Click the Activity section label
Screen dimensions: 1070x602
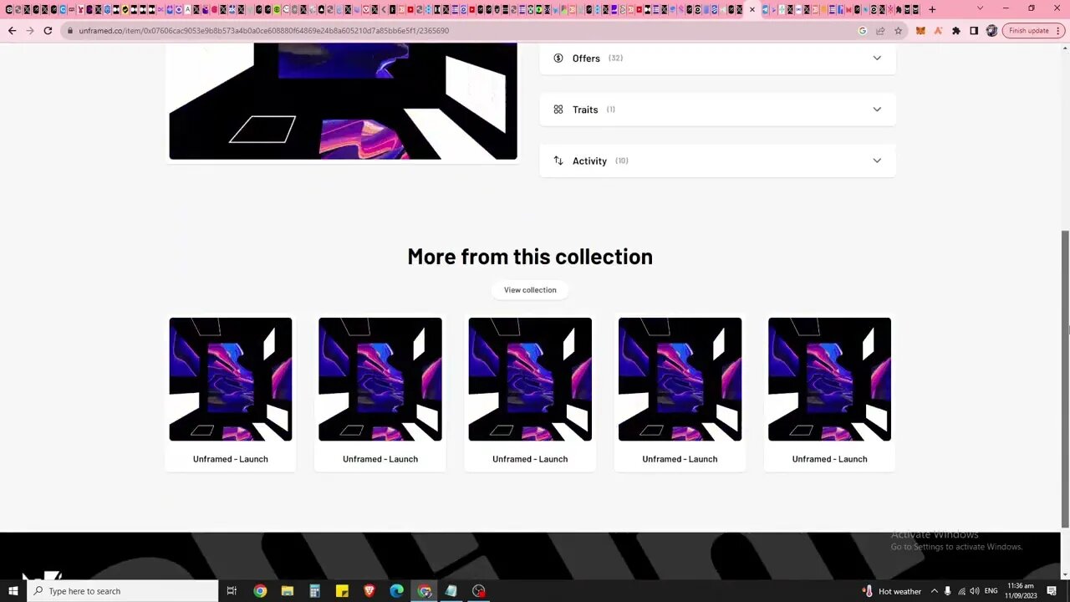pos(589,161)
